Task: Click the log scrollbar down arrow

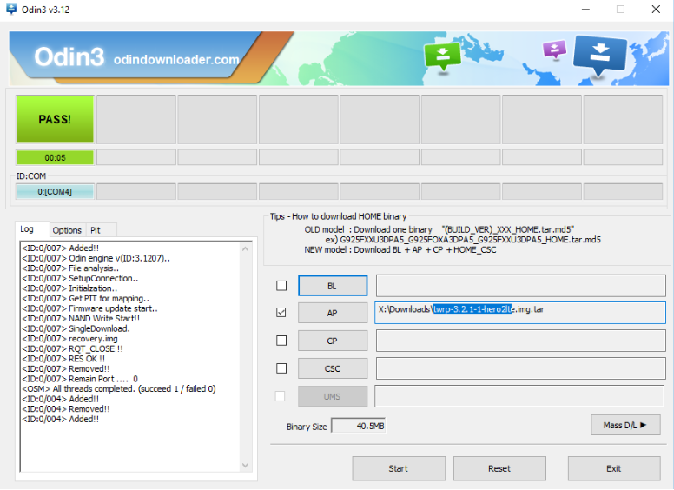Action: tap(245, 466)
